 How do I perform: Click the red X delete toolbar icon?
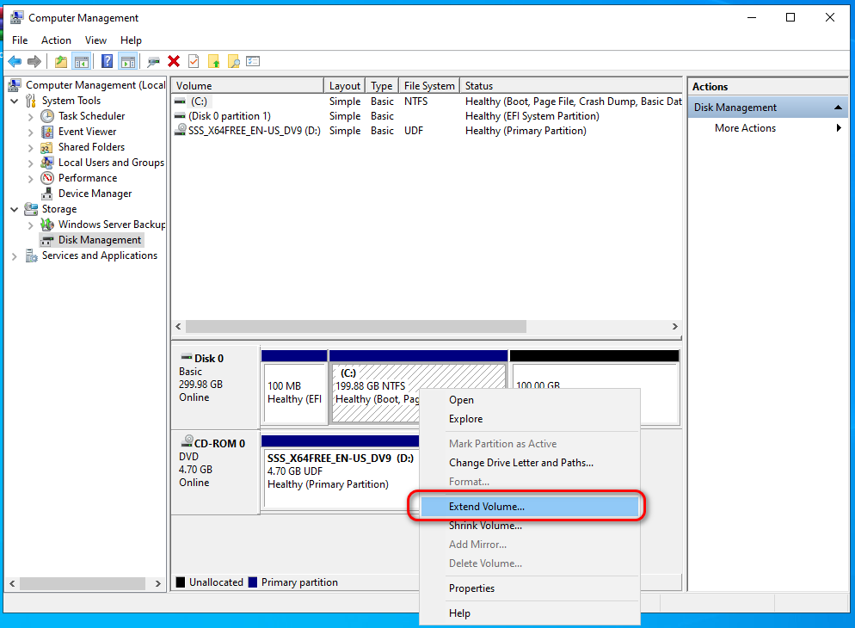174,61
